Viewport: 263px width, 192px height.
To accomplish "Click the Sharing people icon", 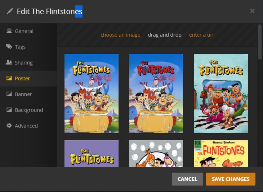I will [x=9, y=63].
